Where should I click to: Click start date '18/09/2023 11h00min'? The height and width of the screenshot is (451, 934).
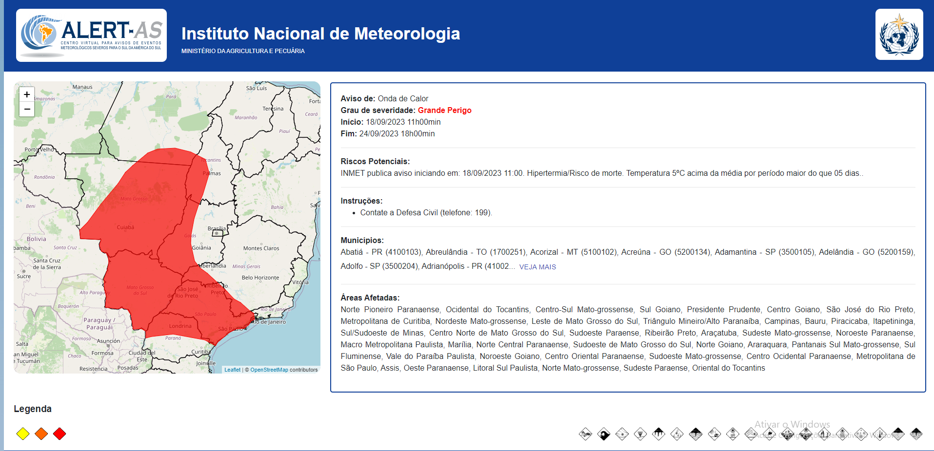pyautogui.click(x=403, y=122)
